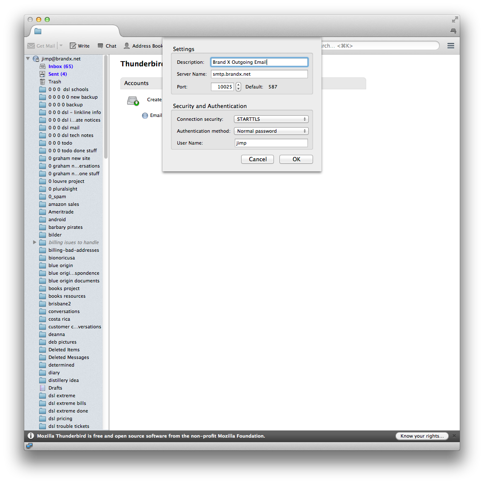Select the jimp@brandx.net account
The image size is (484, 484).
coord(61,59)
